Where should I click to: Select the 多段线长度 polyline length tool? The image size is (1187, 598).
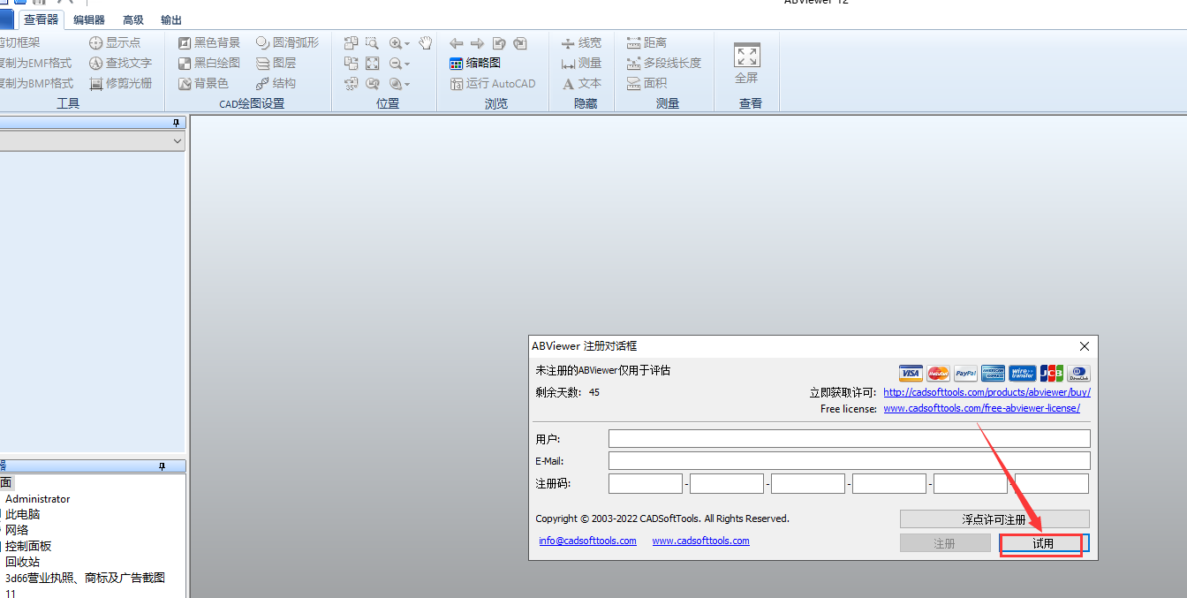coord(664,63)
